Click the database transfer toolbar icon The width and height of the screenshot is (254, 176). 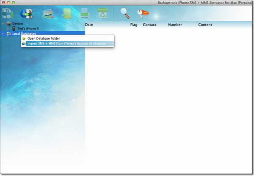[x=27, y=13]
